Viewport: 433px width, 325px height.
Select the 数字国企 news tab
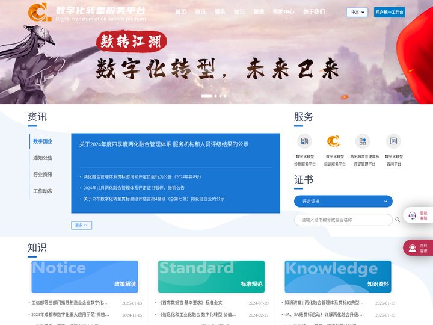[43, 141]
